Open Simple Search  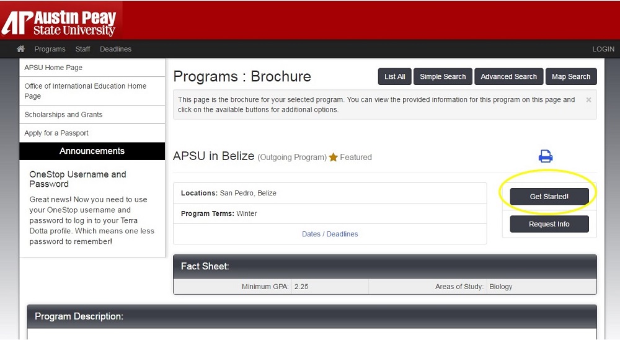443,76
